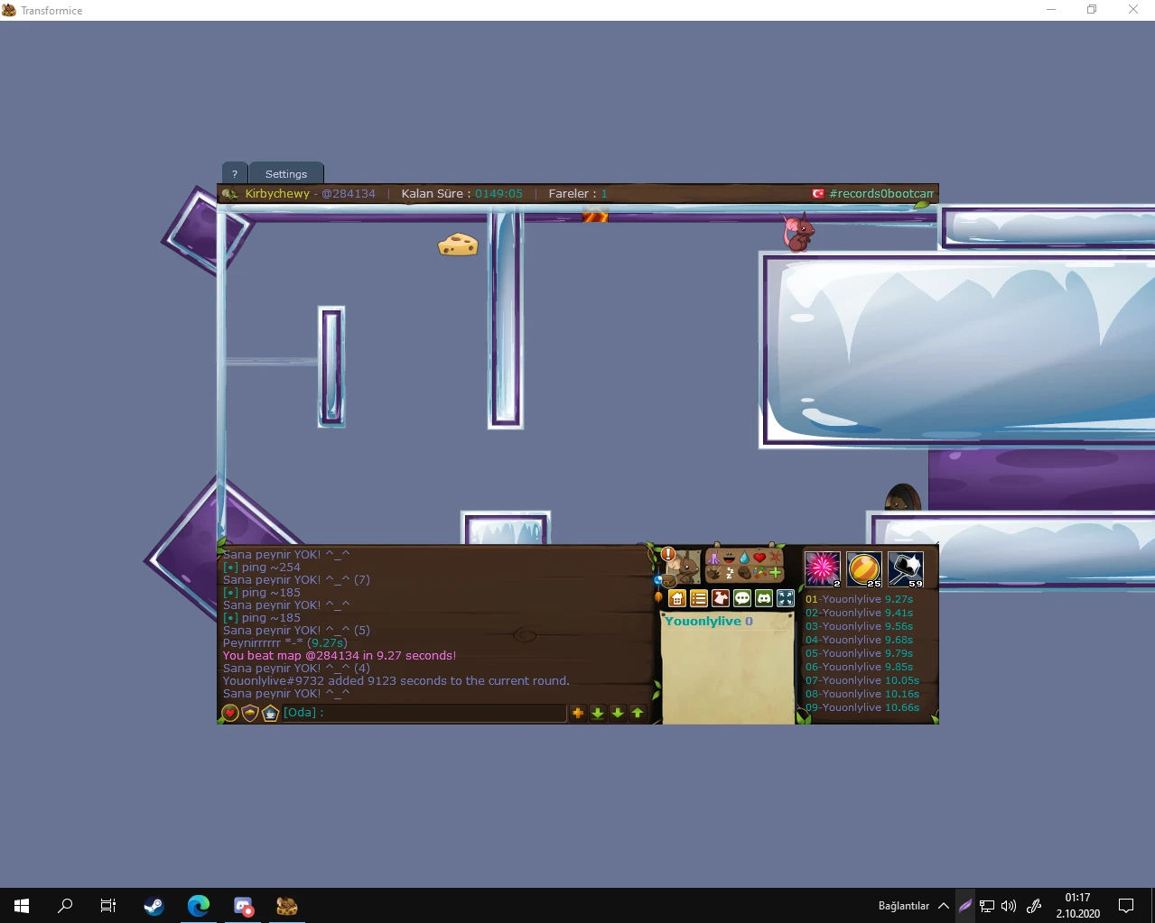Image resolution: width=1155 pixels, height=923 pixels.
Task: Open the Settings tab
Action: pyautogui.click(x=286, y=174)
